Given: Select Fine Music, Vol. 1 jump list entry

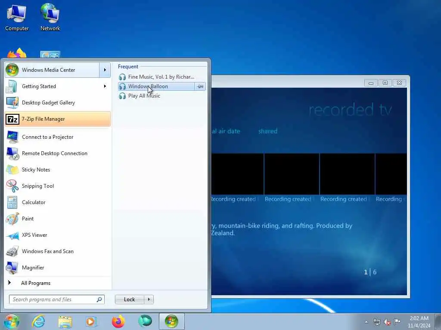Looking at the screenshot, I should [161, 77].
